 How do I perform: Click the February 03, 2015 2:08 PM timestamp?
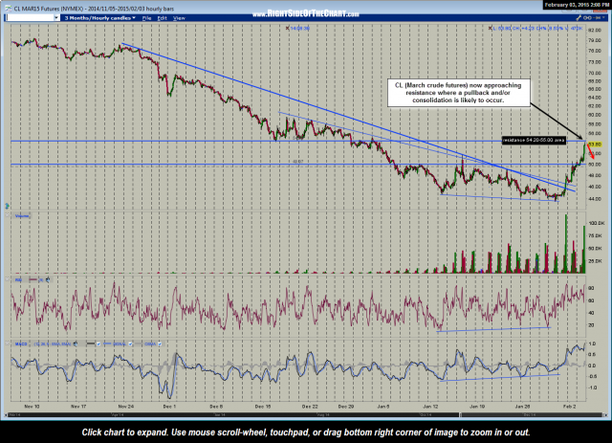[x=576, y=5]
